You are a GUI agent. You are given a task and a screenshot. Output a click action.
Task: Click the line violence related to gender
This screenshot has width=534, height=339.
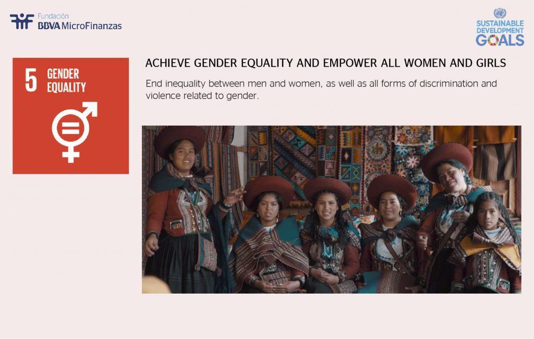coord(202,95)
